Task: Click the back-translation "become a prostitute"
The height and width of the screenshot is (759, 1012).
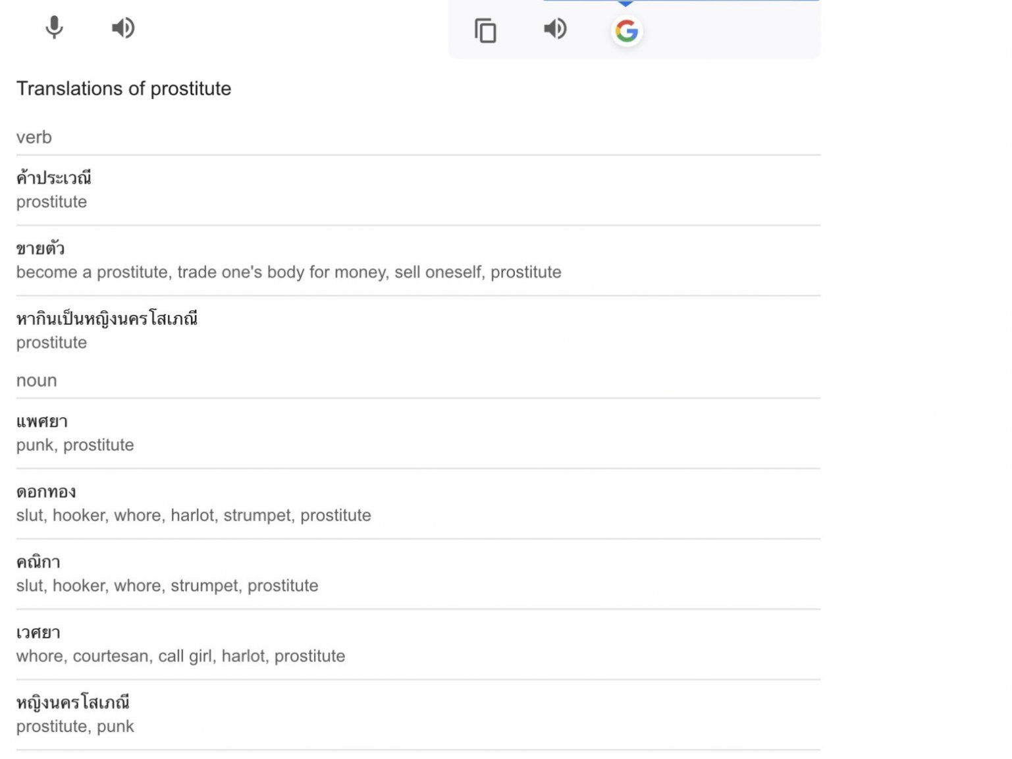Action: [x=92, y=272]
